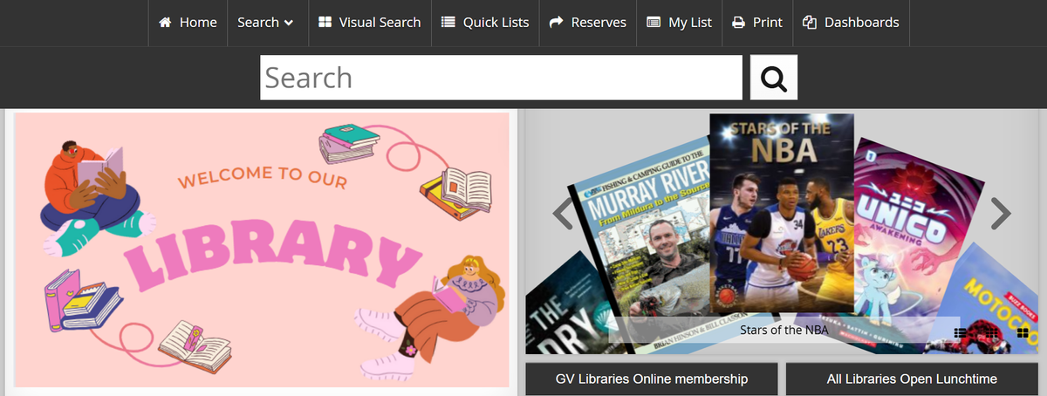Open the Dashboards page
The width and height of the screenshot is (1047, 396).
pyautogui.click(x=850, y=23)
